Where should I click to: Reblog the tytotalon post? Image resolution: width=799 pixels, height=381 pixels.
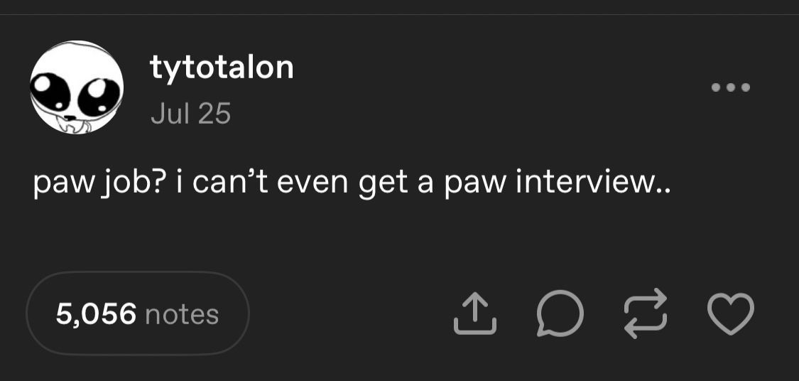(x=645, y=313)
